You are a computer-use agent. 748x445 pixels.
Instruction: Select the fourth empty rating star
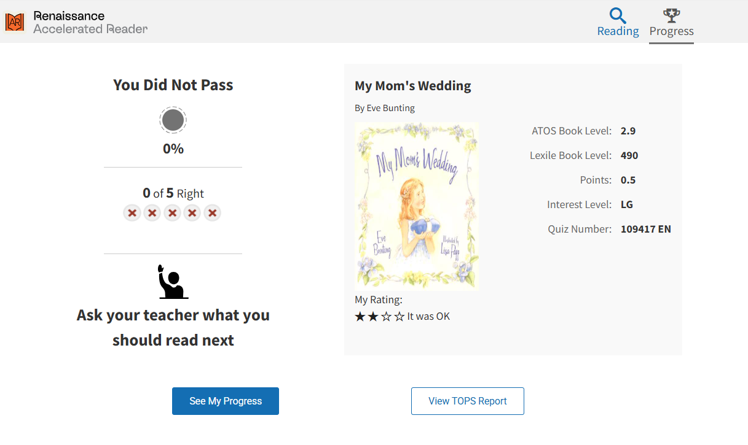[400, 317]
